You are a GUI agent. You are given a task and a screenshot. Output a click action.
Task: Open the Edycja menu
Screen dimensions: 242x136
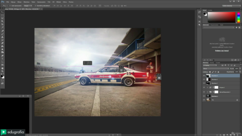click(13, 2)
